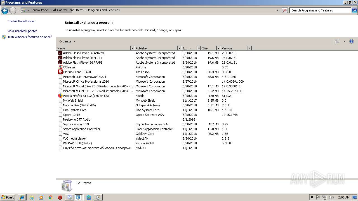This screenshot has height=201, width=358.
Task: Click the Search Programs and Features field
Action: pos(321,10)
